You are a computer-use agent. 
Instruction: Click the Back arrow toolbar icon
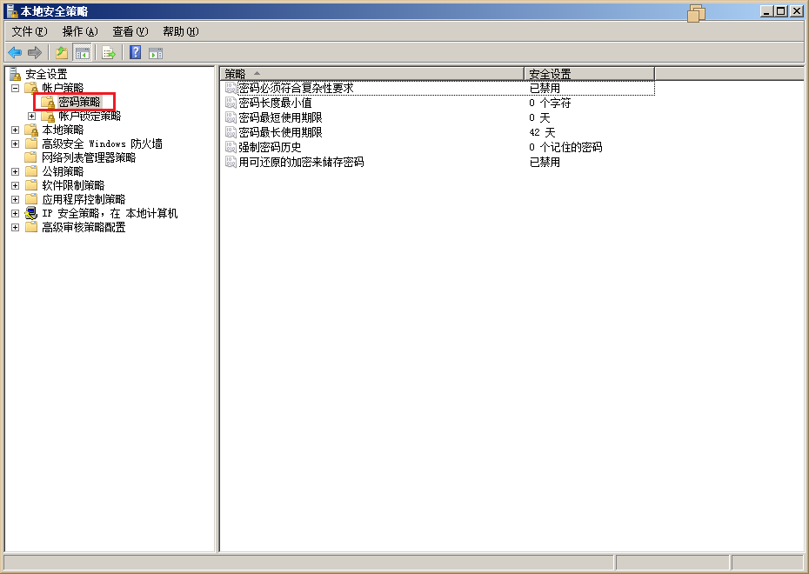pyautogui.click(x=15, y=52)
